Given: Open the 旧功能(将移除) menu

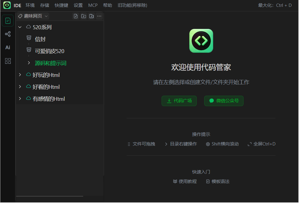Looking at the screenshot, I should [x=132, y=5].
